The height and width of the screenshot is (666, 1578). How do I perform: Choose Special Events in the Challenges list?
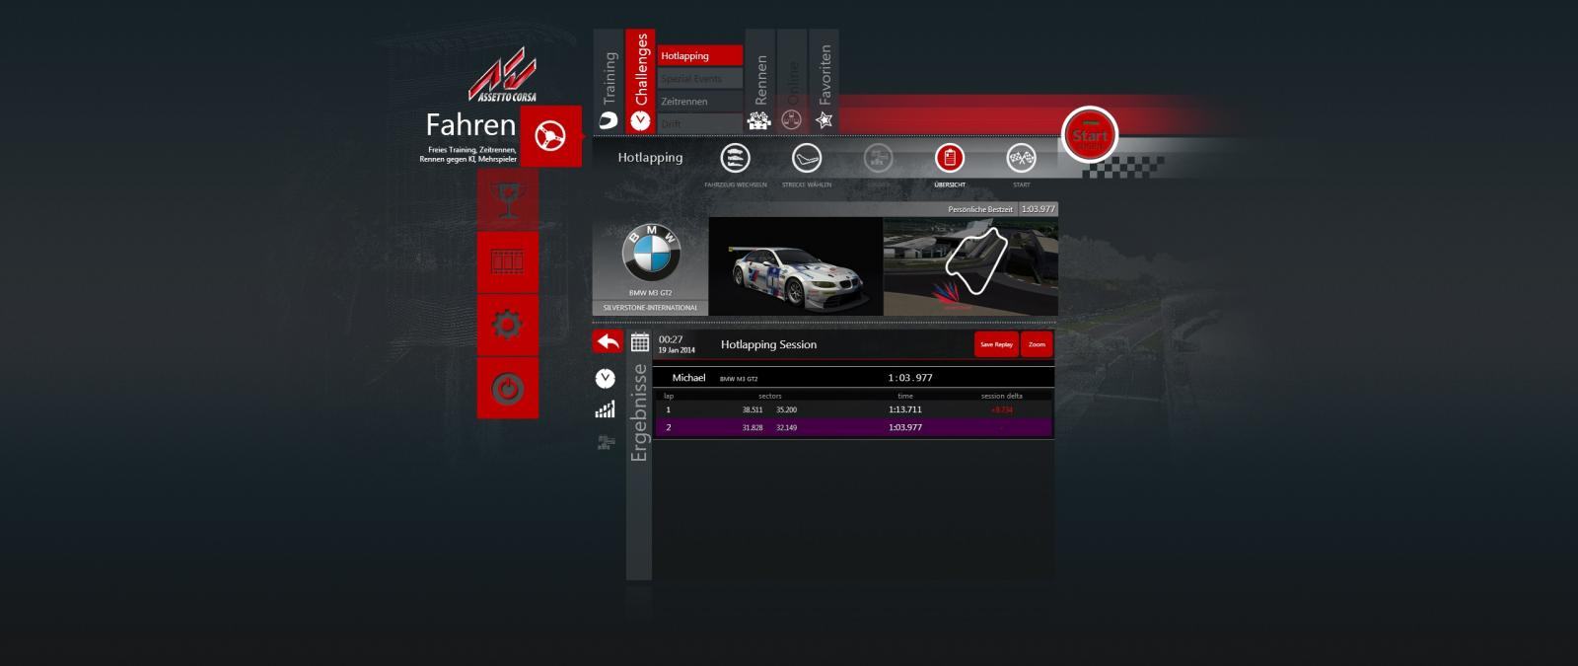click(700, 79)
